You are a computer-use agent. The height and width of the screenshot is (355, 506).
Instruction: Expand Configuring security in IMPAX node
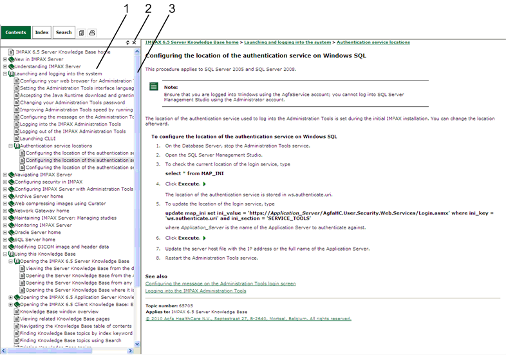(5, 182)
